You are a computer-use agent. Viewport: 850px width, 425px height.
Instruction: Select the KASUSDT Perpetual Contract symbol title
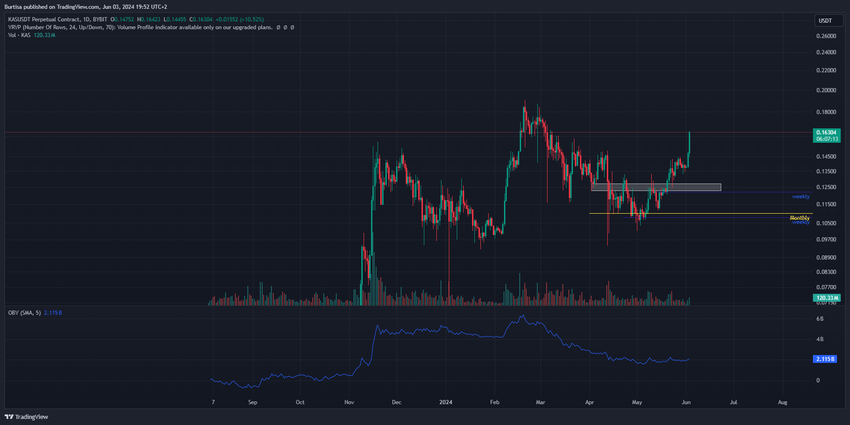[44, 19]
